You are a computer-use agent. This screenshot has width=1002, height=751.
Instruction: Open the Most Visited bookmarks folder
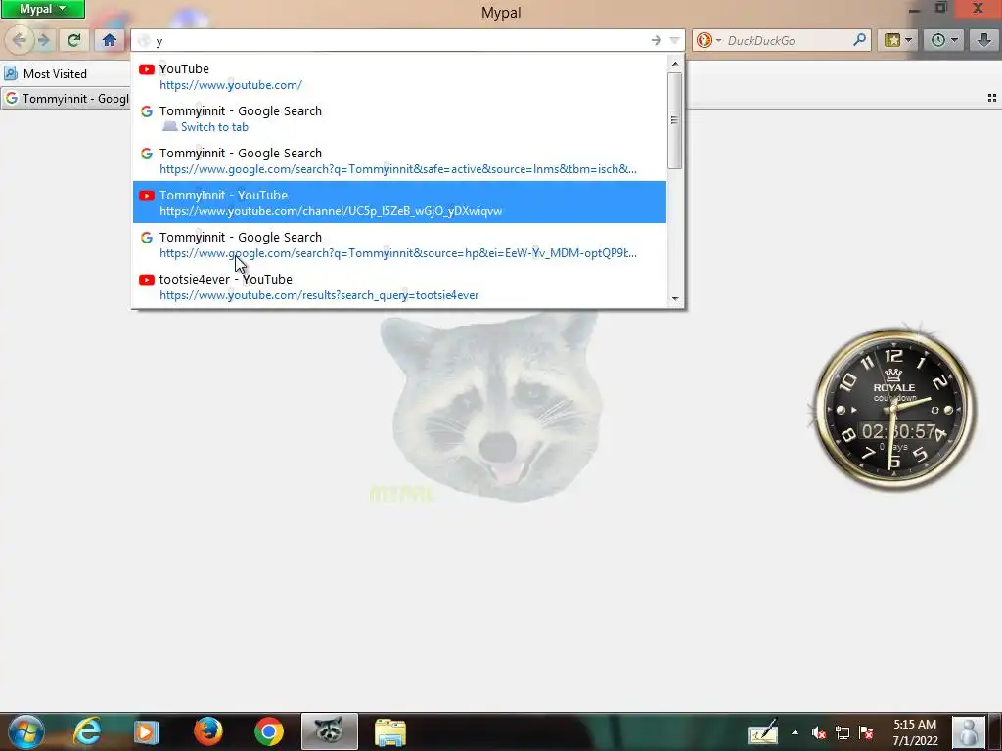click(x=46, y=74)
